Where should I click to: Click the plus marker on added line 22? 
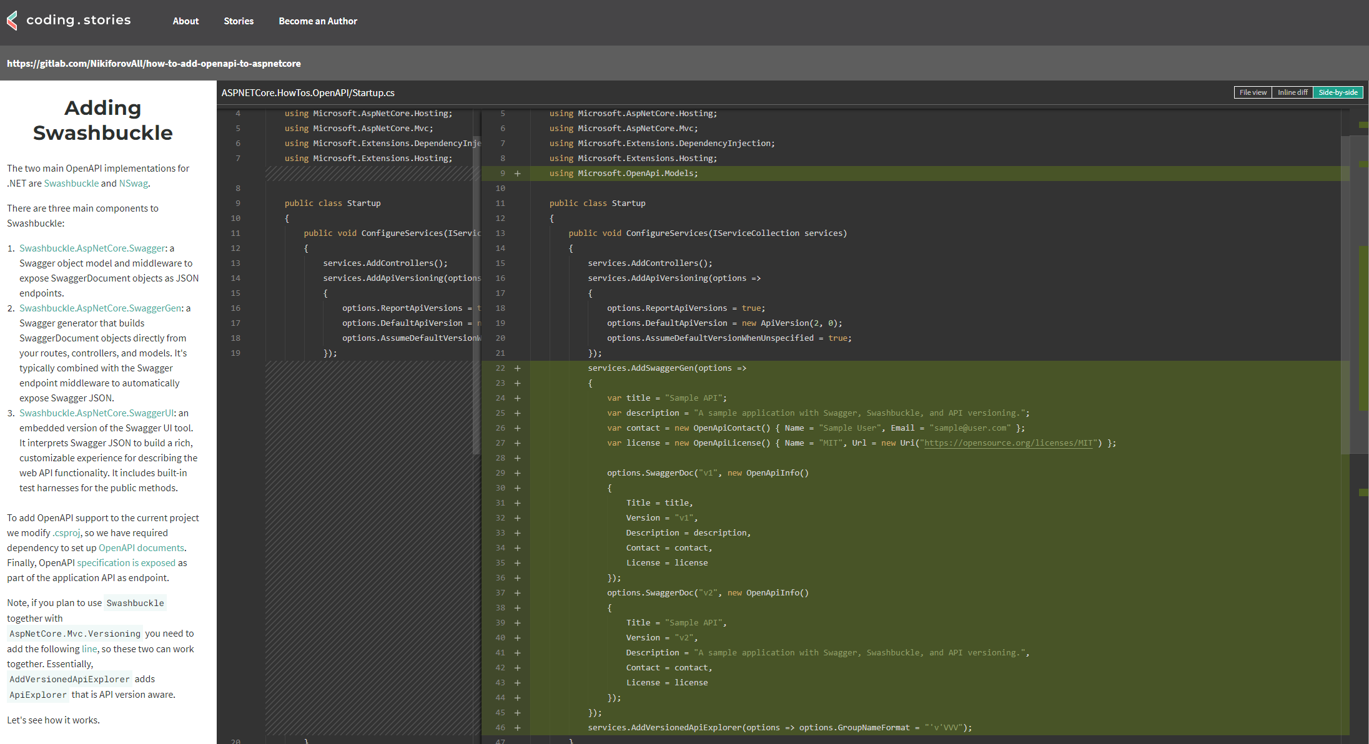517,368
